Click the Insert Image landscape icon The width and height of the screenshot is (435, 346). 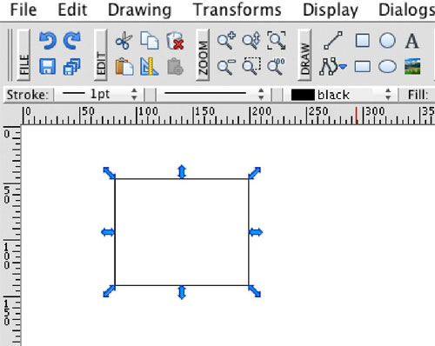(412, 66)
